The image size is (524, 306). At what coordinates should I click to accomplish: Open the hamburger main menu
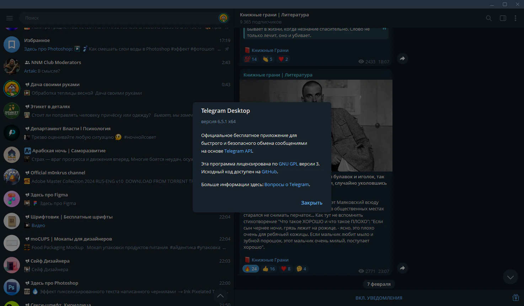coord(10,18)
